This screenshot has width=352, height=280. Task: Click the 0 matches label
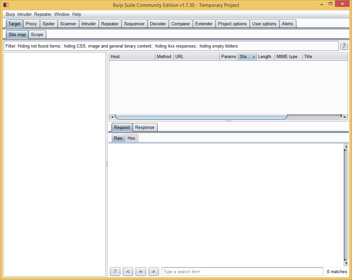(x=337, y=271)
